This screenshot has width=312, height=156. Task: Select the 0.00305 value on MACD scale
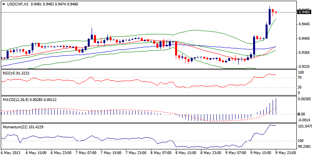(x=305, y=100)
